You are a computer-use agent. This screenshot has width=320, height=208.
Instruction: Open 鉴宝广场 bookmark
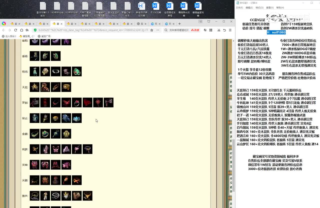point(44,36)
